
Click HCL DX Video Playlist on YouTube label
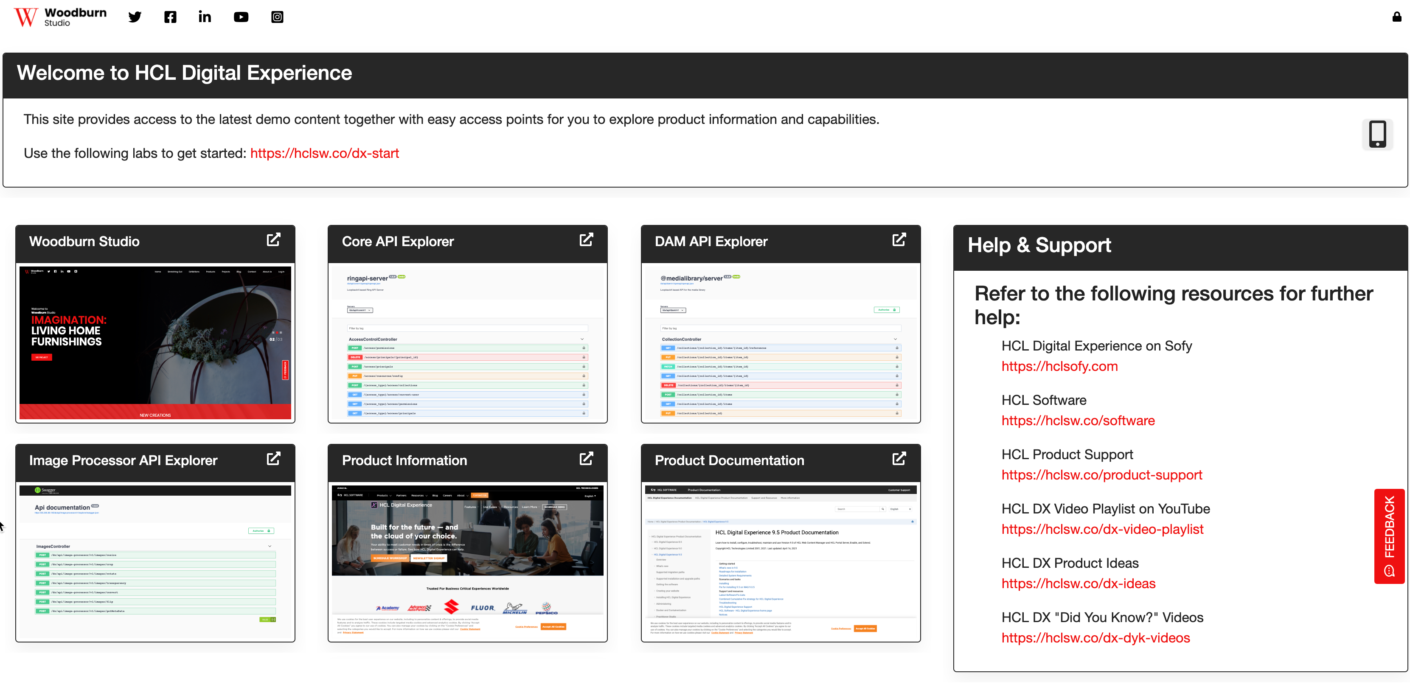pos(1106,509)
